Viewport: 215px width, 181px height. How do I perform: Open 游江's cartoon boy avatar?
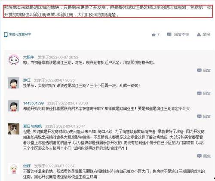(x=14, y=83)
